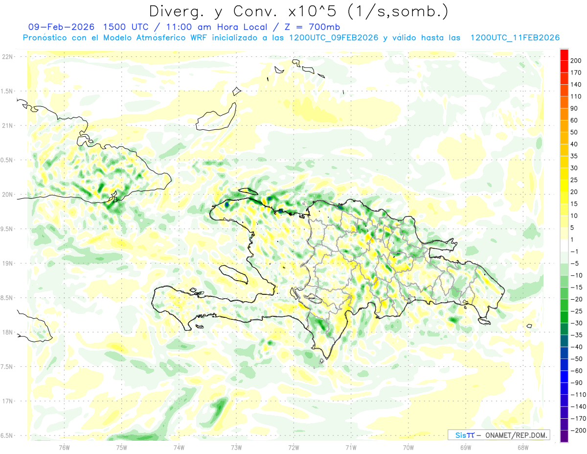This screenshot has height=454, width=587.
Task: Select the "Pronóstico con el Modelo Atmósferico WRF" line
Action: point(115,38)
